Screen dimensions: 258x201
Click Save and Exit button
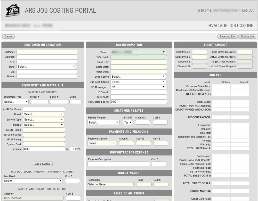pyautogui.click(x=227, y=36)
